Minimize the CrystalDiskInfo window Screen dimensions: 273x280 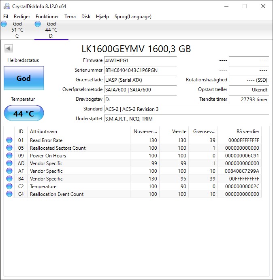pyautogui.click(x=226, y=6)
